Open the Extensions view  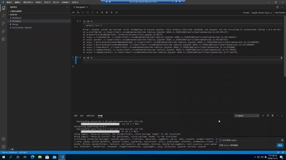click(x=4, y=39)
